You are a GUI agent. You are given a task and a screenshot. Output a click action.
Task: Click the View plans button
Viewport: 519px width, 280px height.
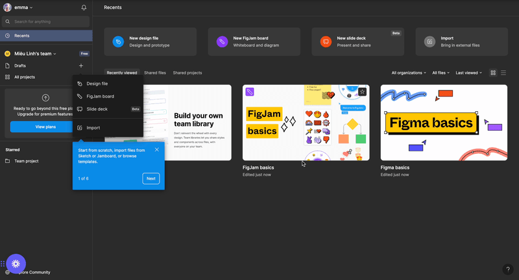point(45,127)
